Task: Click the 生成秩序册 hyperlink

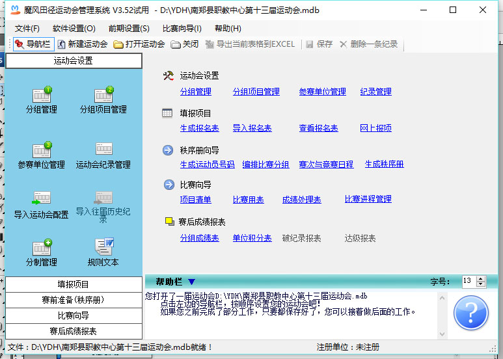Action: tap(385, 164)
